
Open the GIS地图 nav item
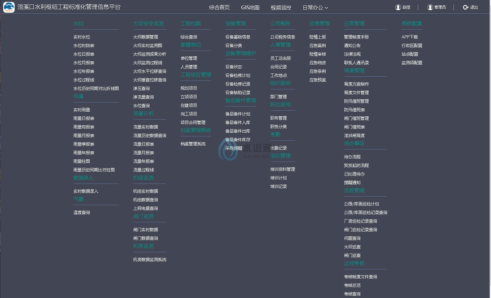pos(250,7)
